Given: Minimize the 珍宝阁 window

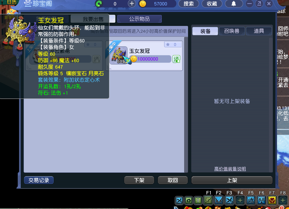Looking at the screenshot, I should 249,4.
